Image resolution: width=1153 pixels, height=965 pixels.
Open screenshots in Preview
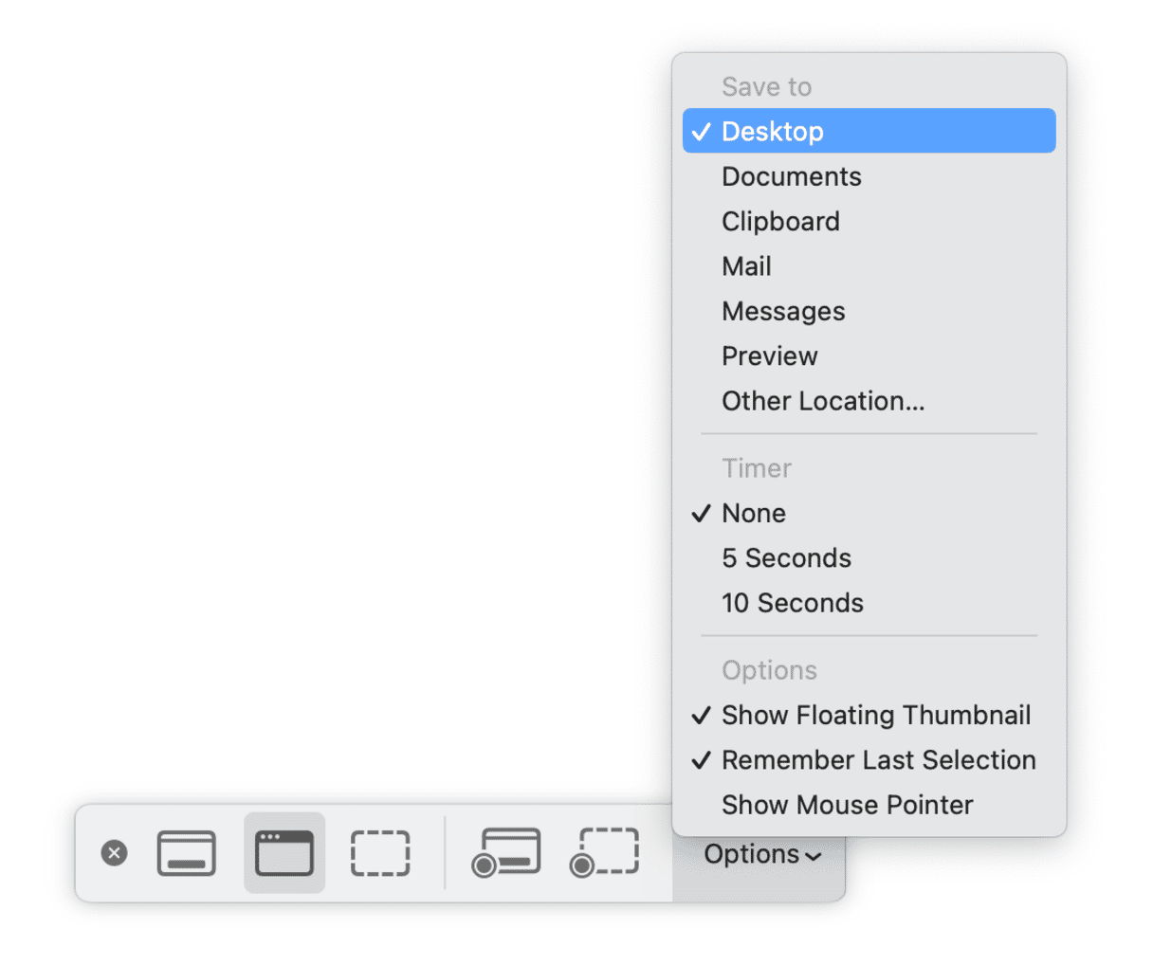(769, 356)
